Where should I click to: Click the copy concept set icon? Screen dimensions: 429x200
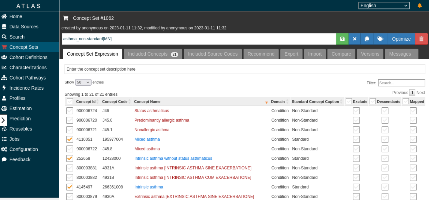pos(367,39)
